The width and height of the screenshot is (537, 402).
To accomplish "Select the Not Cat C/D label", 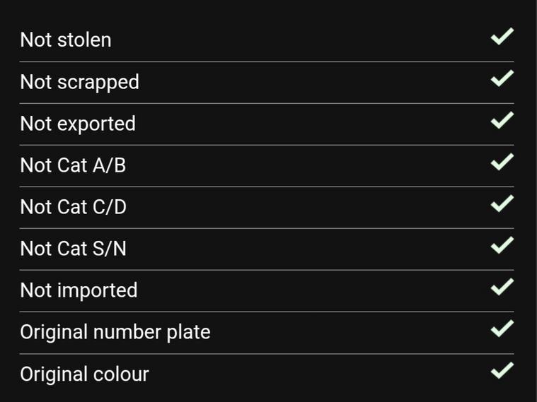I will [x=74, y=207].
